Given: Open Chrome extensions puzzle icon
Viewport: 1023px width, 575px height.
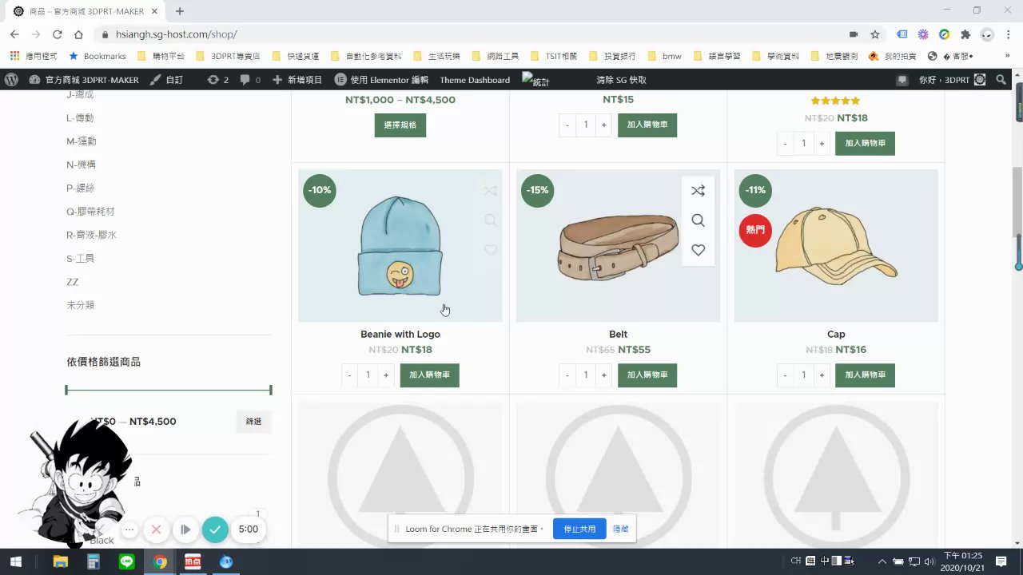Looking at the screenshot, I should tap(965, 34).
